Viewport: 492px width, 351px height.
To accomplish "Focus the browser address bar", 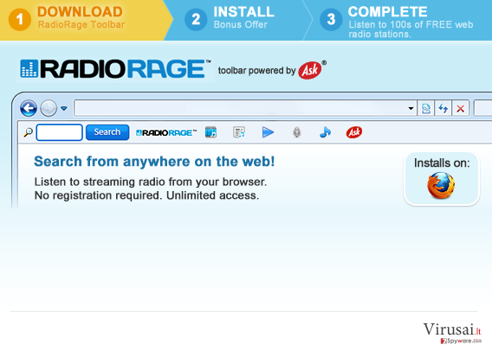I will 241,108.
